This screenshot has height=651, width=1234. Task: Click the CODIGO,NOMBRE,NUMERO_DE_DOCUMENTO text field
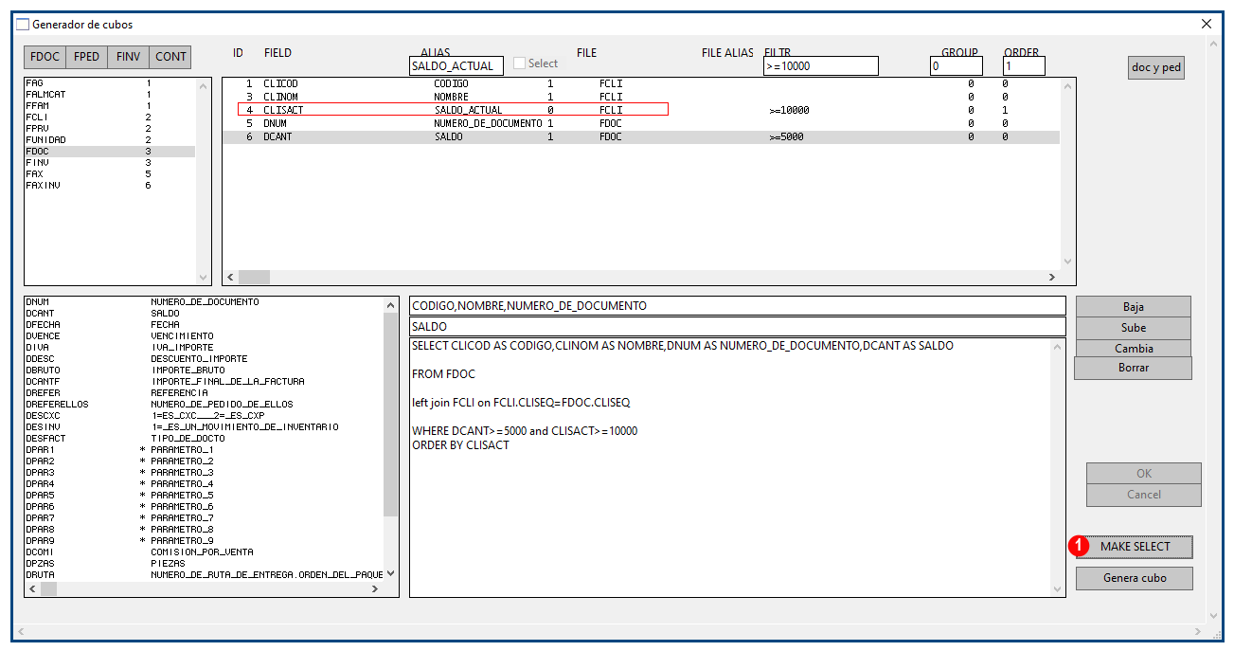737,306
